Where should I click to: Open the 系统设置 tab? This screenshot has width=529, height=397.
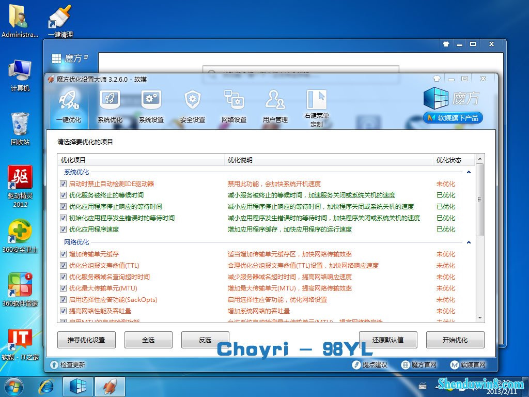(x=151, y=105)
